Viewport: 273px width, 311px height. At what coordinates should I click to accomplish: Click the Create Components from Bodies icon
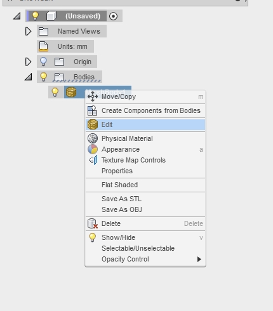tap(93, 110)
